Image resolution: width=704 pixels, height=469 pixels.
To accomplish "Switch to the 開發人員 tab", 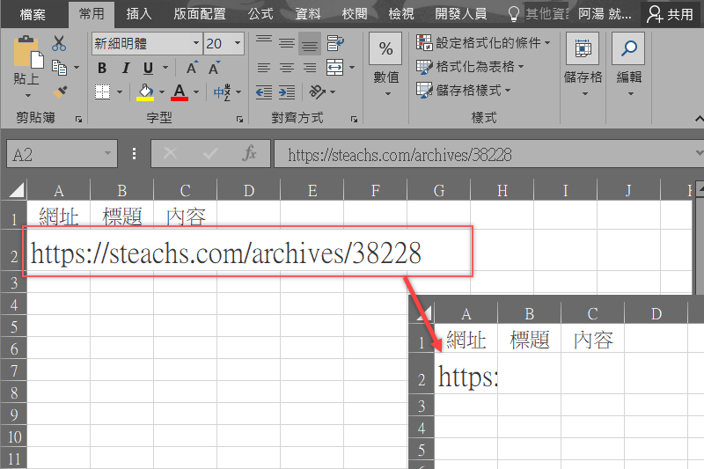I will pyautogui.click(x=461, y=14).
